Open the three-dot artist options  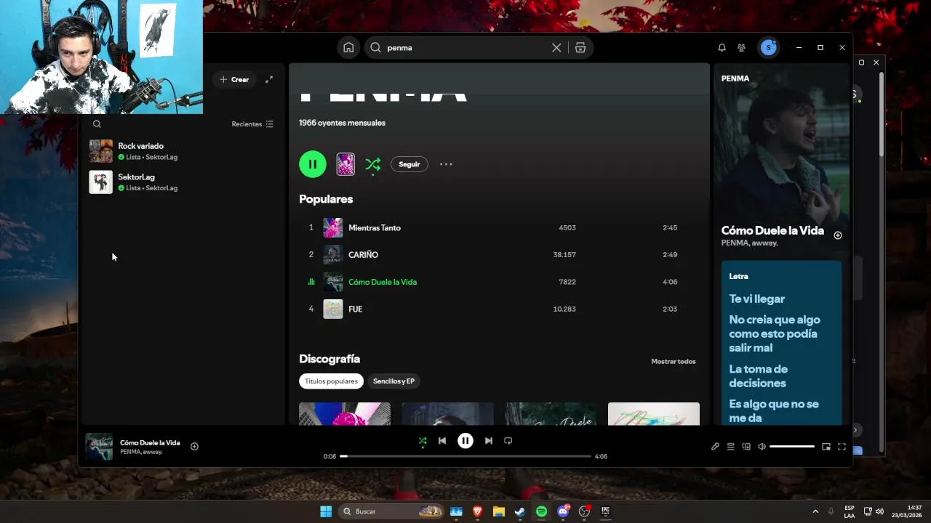(446, 164)
